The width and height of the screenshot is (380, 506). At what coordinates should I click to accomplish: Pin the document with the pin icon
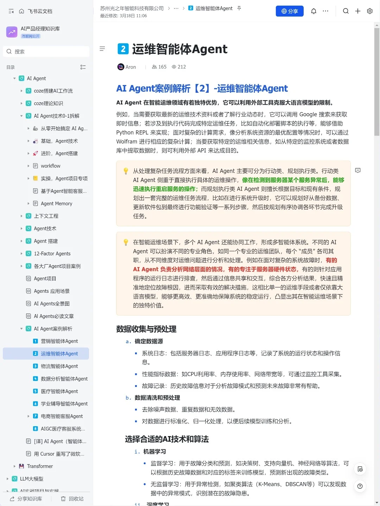pyautogui.click(x=239, y=8)
